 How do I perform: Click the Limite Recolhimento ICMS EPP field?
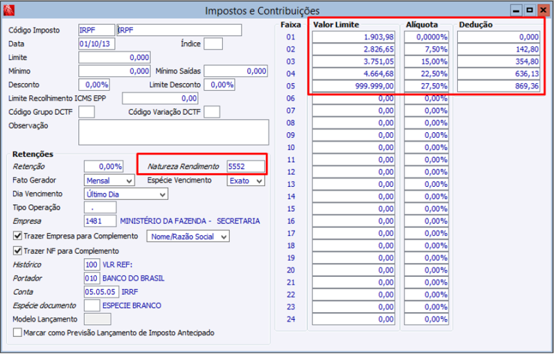(x=160, y=98)
